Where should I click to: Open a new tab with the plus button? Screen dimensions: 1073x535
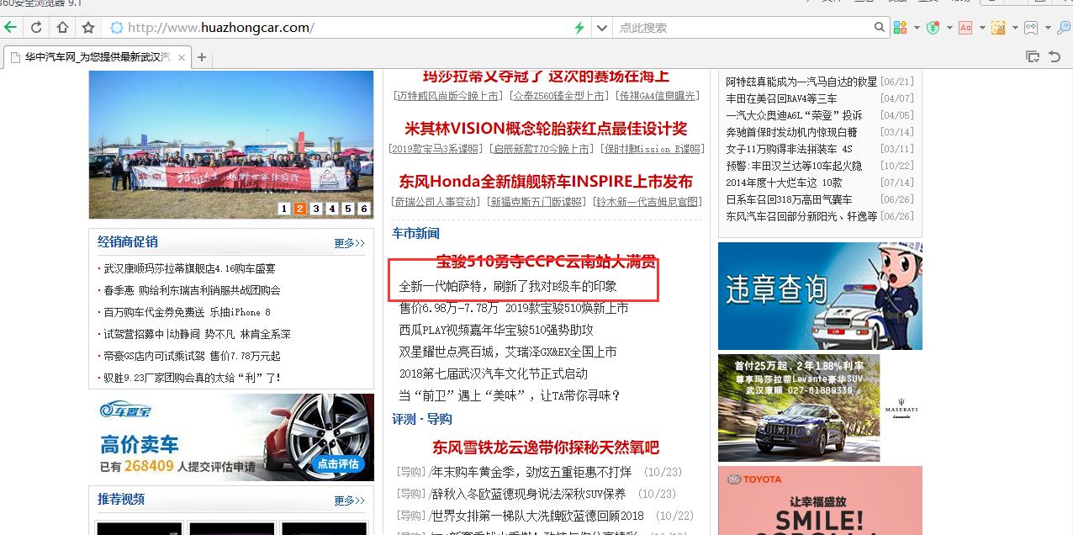coord(202,57)
